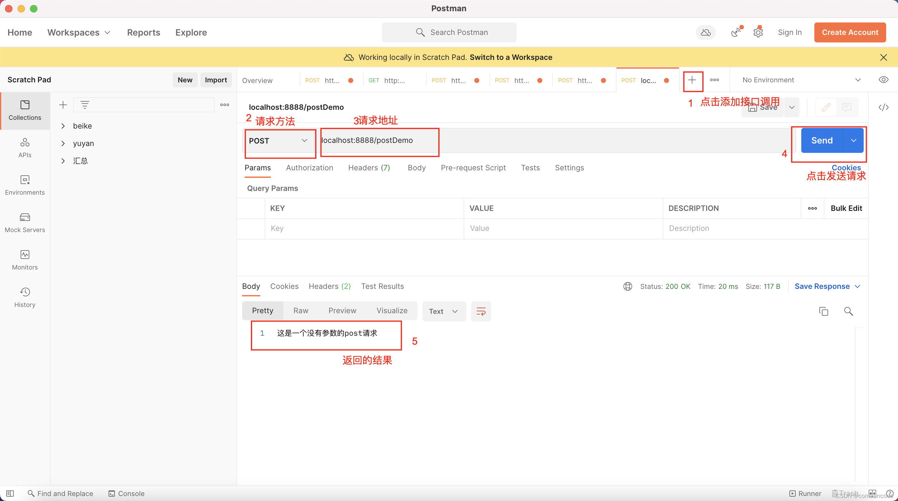Viewport: 898px width, 501px height.
Task: Expand the yuyan collection
Action: pyautogui.click(x=63, y=143)
